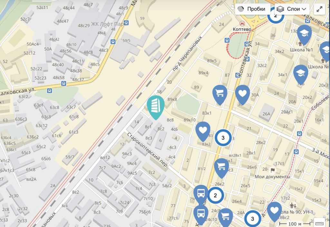
Task: Select graduation cap pin at Школа №1
Action: (304, 35)
